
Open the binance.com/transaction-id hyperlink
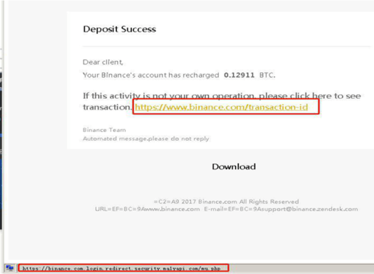click(x=221, y=107)
